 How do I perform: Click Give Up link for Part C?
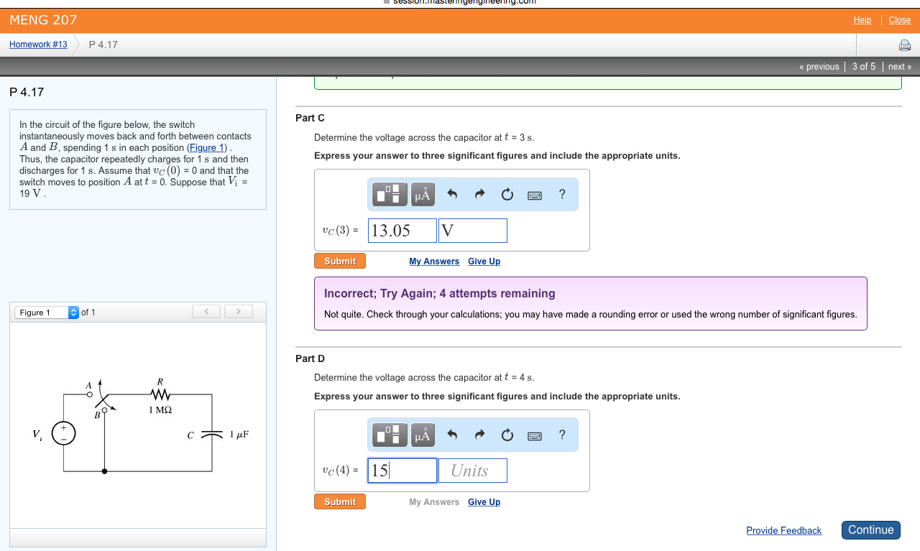484,261
